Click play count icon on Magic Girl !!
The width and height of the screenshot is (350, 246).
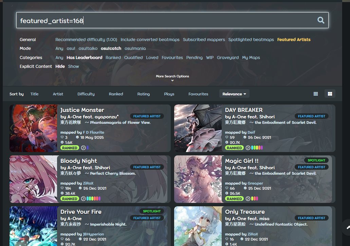point(227,193)
